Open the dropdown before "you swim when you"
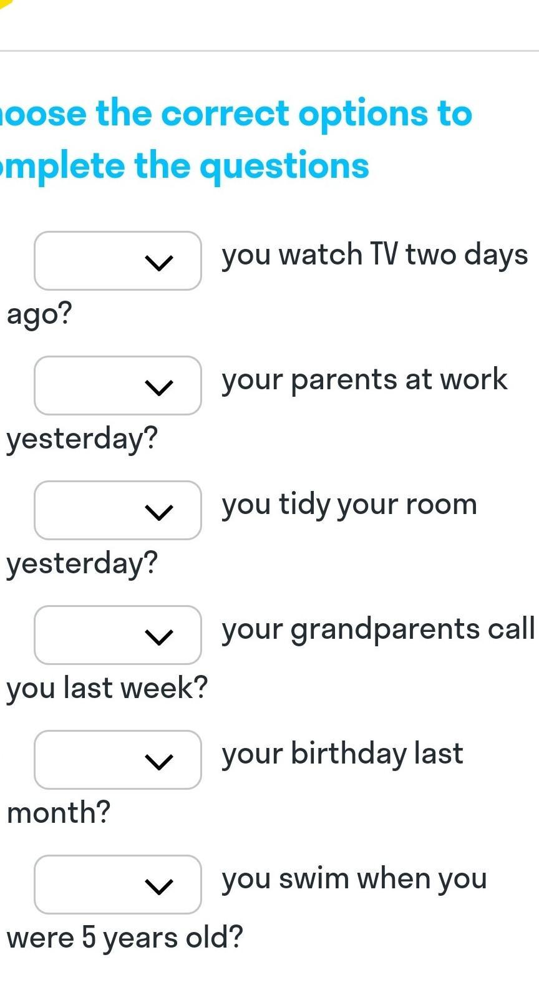This screenshot has height=990, width=539. coord(117,885)
